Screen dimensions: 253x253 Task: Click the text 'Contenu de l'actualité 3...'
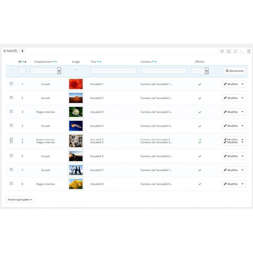(156, 112)
